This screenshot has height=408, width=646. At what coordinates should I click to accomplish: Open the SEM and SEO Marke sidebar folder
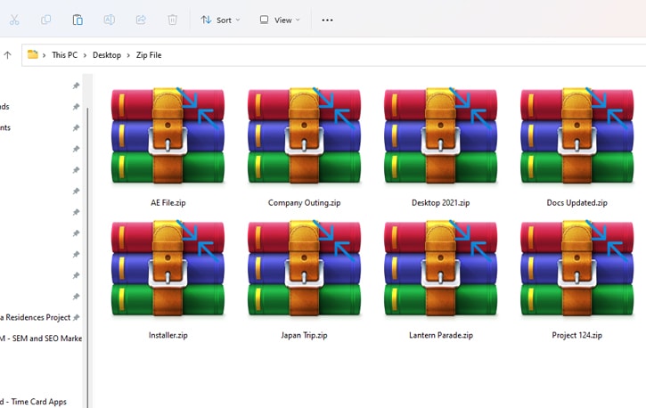[x=41, y=339]
